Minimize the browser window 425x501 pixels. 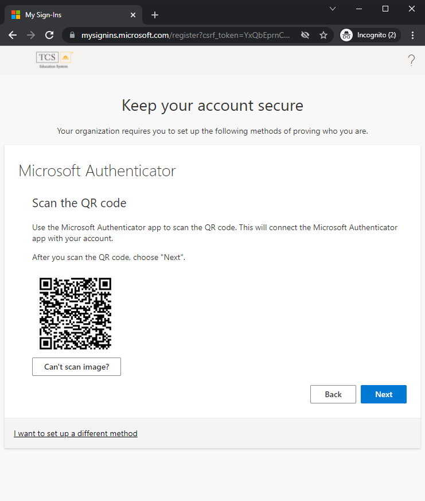pos(359,9)
